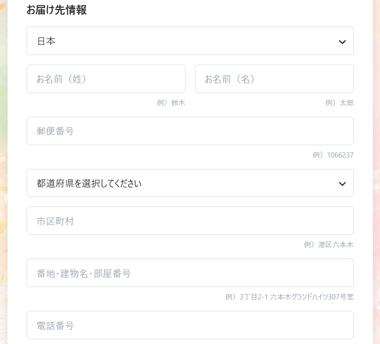Click the chevron arrow on the prefecture selector
380x344 pixels.
click(342, 184)
